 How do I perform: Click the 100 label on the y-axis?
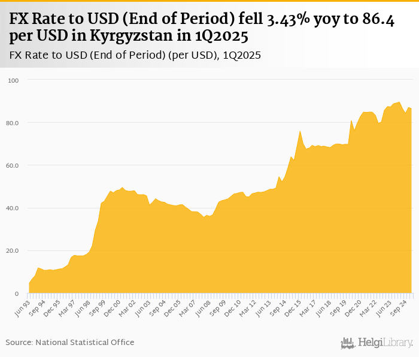click(x=14, y=80)
